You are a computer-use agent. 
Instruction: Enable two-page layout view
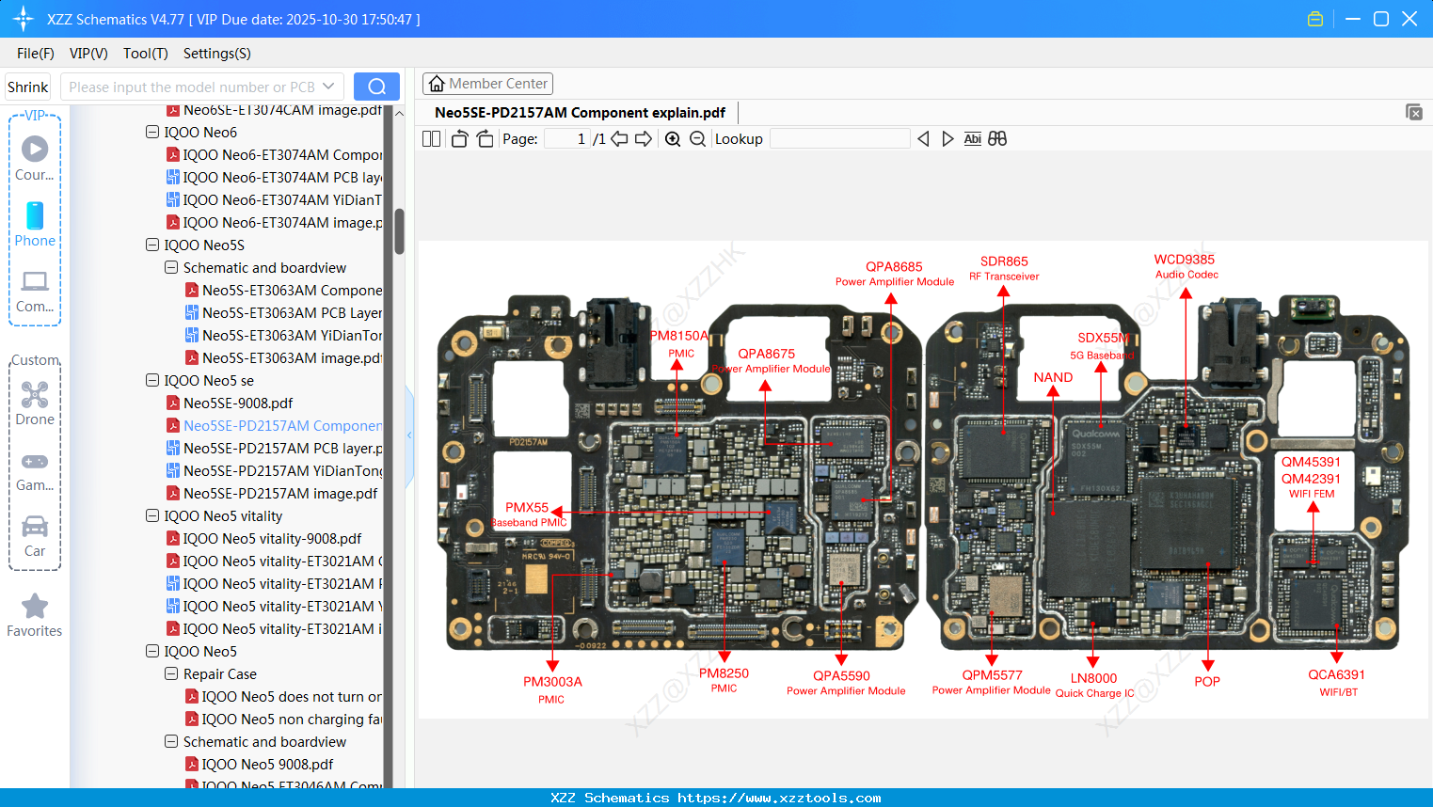[431, 138]
